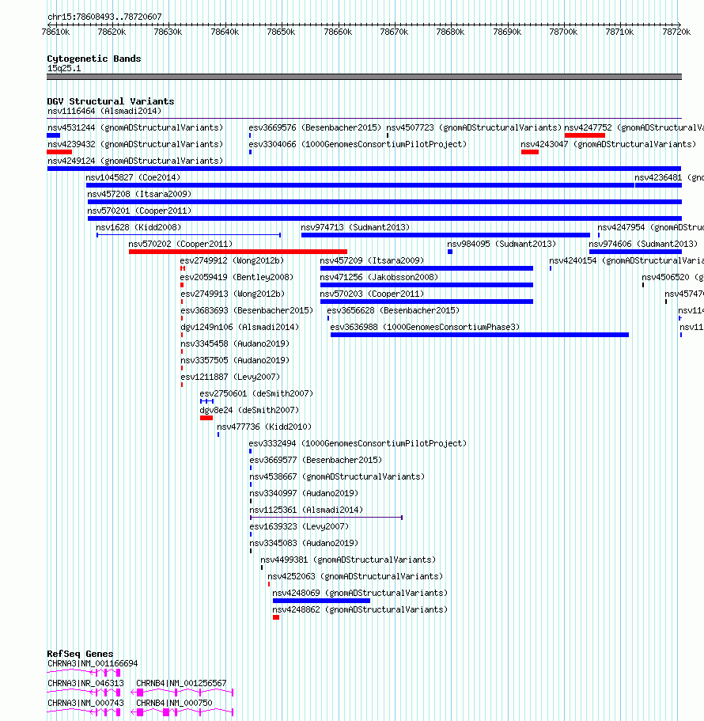The image size is (704, 721).
Task: Open the nsv3345083 (Audano2019) label
Action: [304, 543]
